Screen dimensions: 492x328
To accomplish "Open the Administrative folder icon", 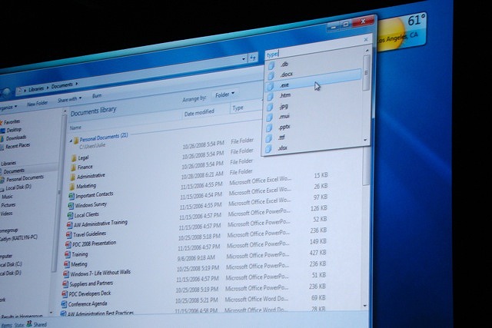I will [x=72, y=177].
